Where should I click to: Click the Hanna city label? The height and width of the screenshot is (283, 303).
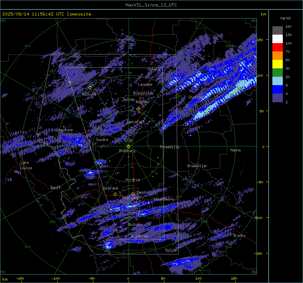click(x=235, y=150)
